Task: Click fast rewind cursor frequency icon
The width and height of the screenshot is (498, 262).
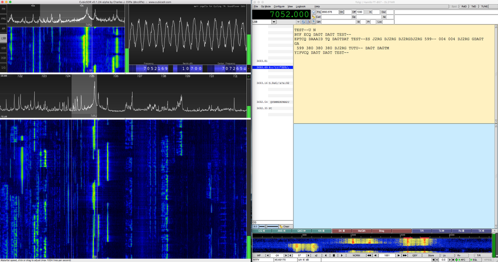Action: pos(369,255)
